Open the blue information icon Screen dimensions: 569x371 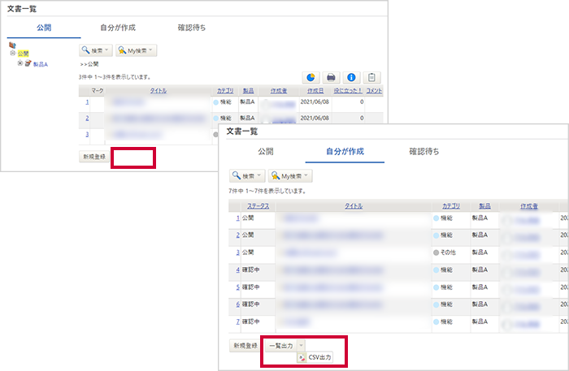[x=351, y=77]
